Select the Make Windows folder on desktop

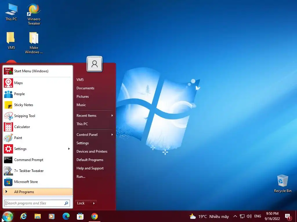34,43
